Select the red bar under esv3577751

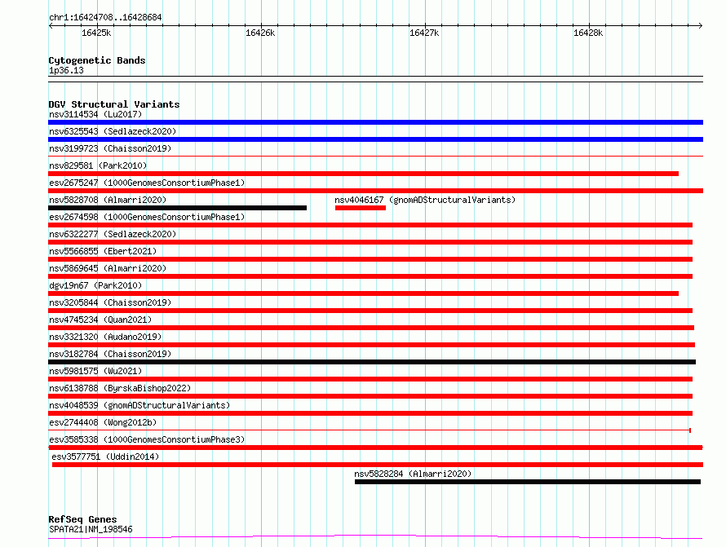pyautogui.click(x=378, y=465)
